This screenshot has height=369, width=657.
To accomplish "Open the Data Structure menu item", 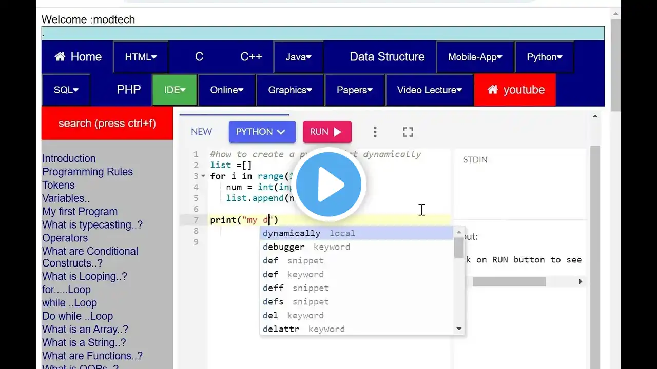I will 387,57.
